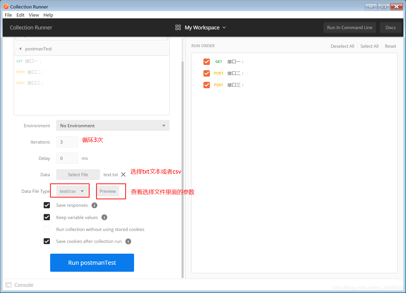Uncheck the GET 接口一 request in run order
Viewport: 406px width, 293px height.
[x=207, y=61]
